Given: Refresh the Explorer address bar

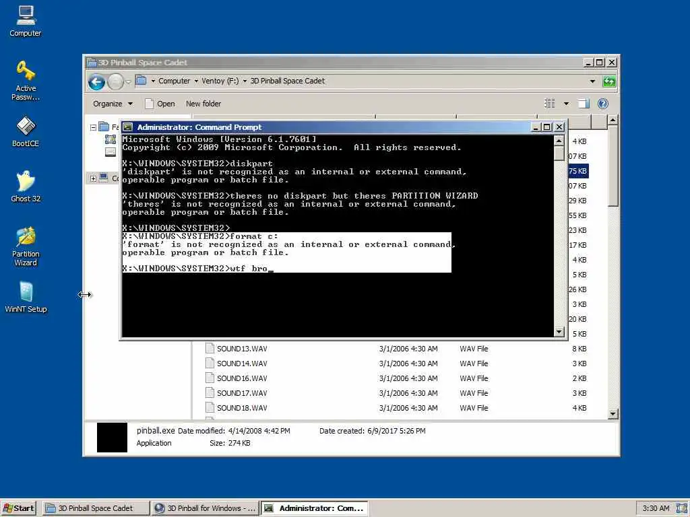Looking at the screenshot, I should (x=609, y=81).
